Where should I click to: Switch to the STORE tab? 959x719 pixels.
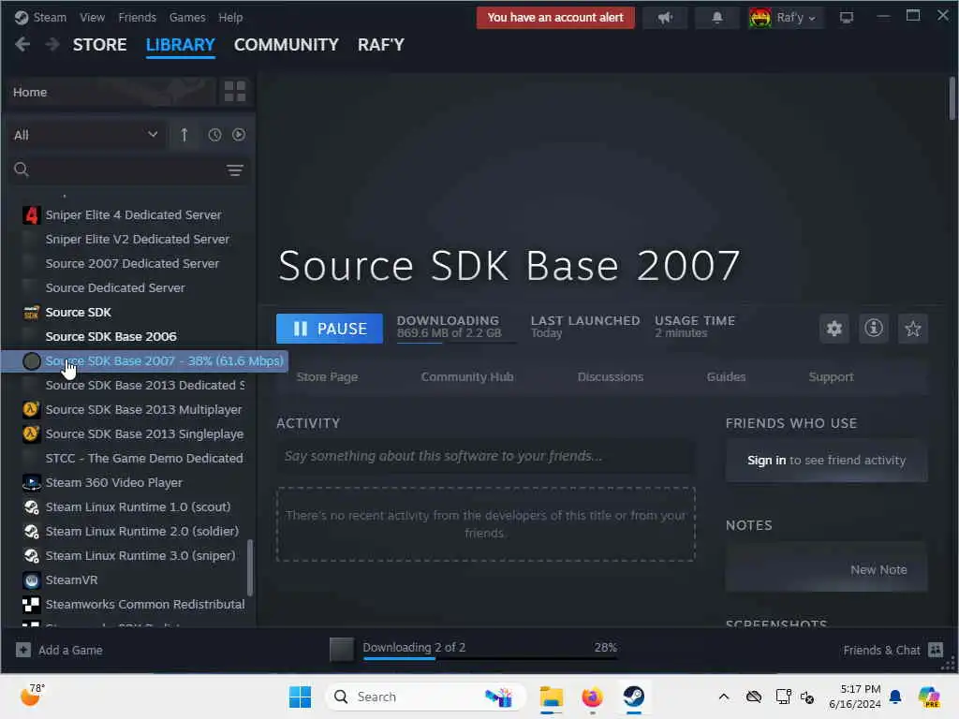pyautogui.click(x=99, y=45)
